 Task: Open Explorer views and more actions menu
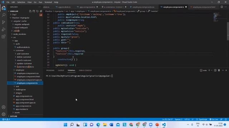point(40,7)
